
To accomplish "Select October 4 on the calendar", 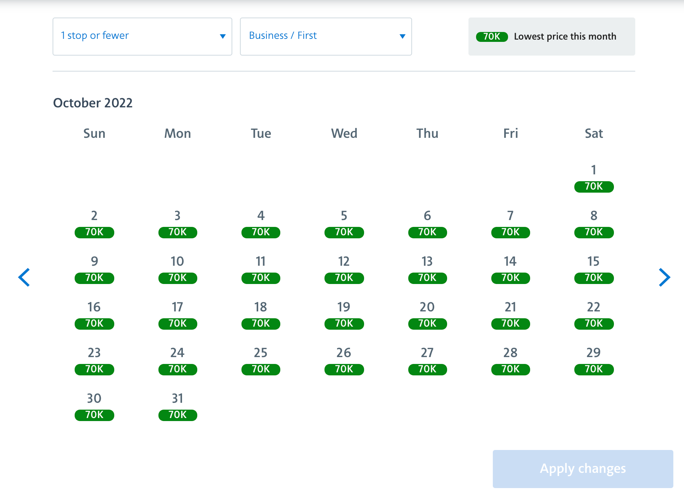I will click(261, 223).
